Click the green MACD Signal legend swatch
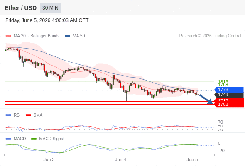 pyautogui.click(x=34, y=139)
